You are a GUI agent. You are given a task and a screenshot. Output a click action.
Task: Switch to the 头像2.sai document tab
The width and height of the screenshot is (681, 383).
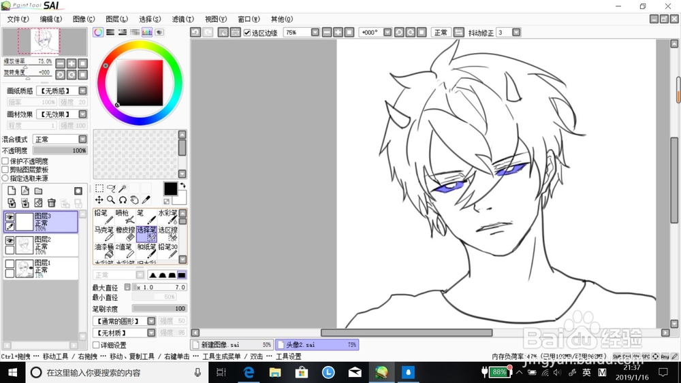(x=317, y=345)
